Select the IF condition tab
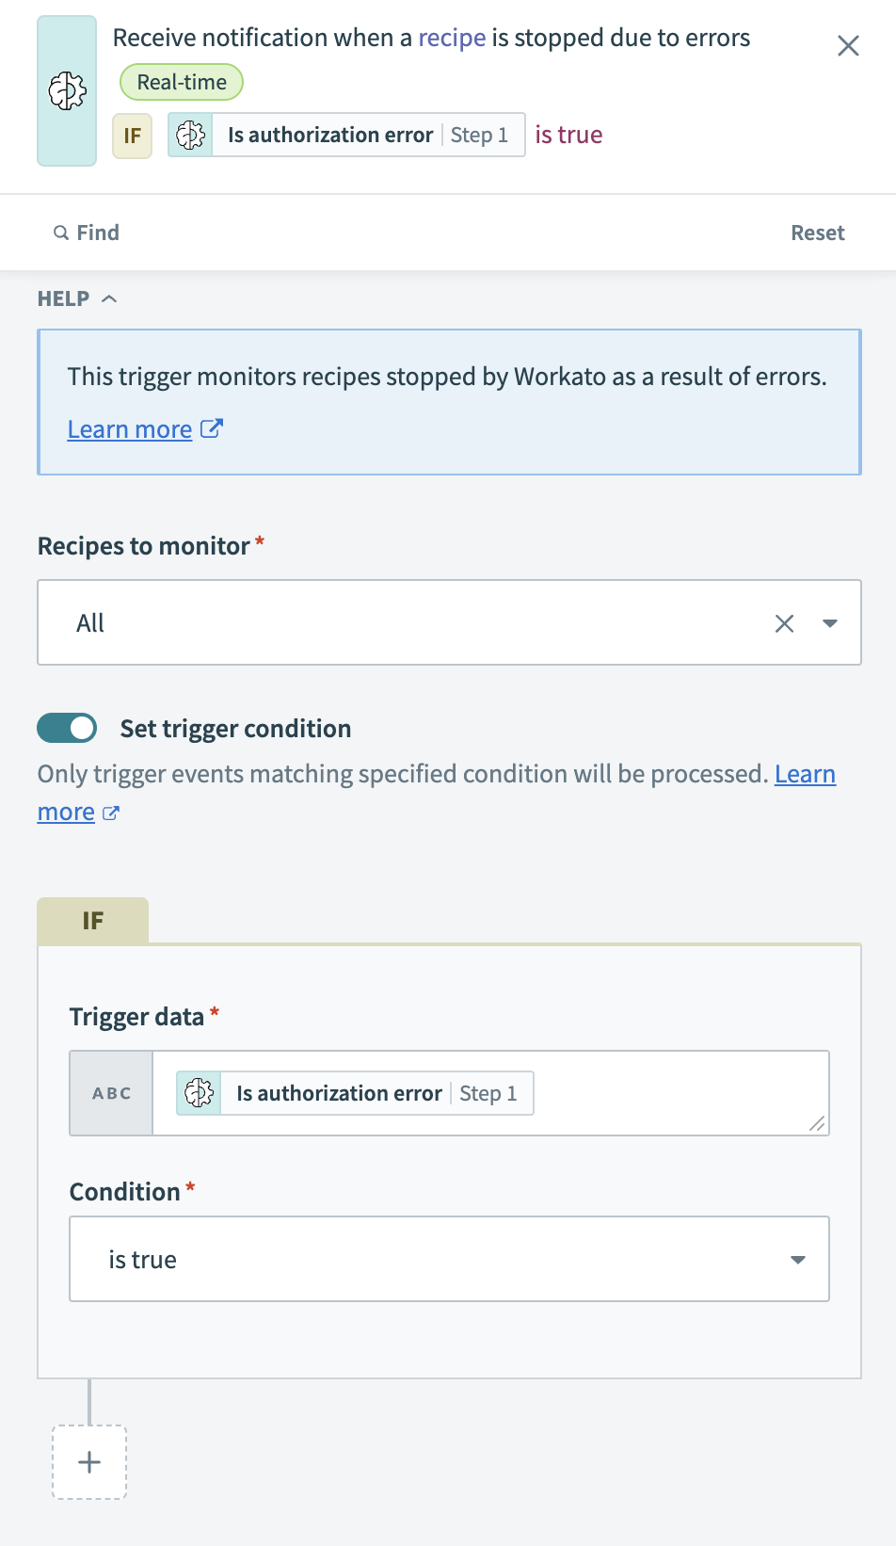 click(x=93, y=921)
